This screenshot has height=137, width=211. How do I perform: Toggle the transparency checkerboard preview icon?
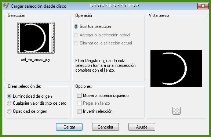[177, 111]
